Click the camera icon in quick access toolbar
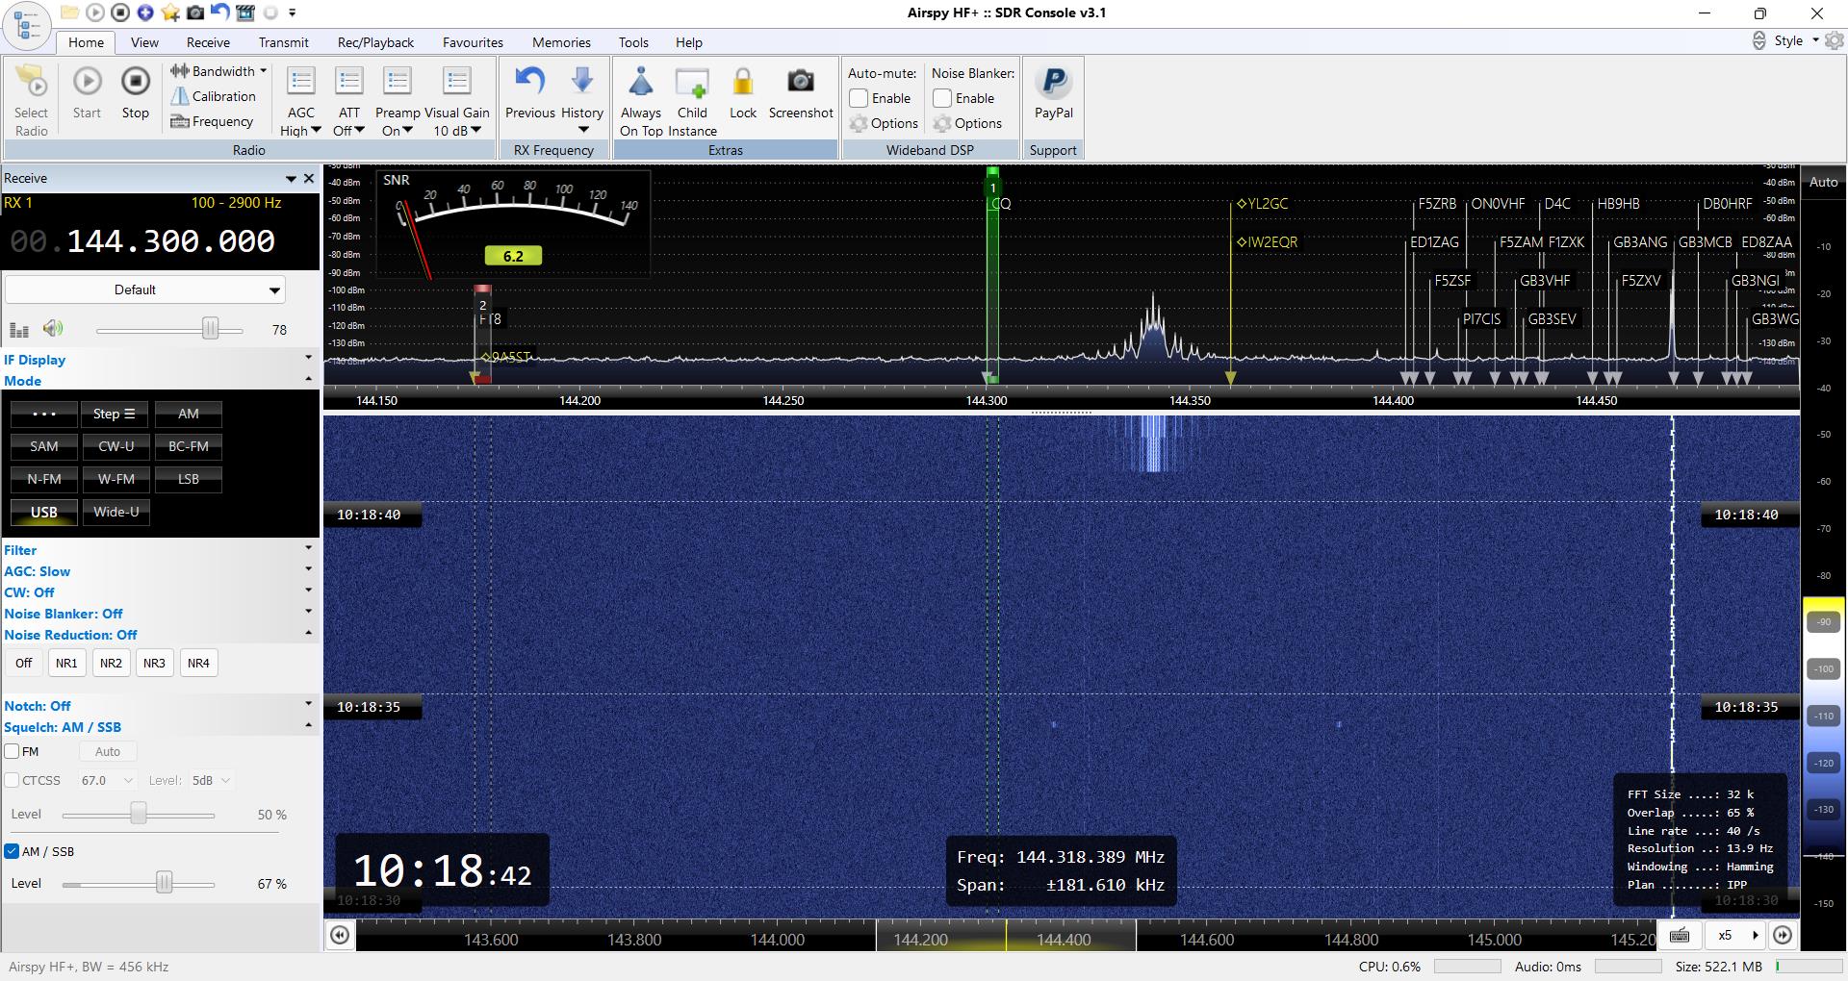Screen dimensions: 1848x981 coord(195,13)
